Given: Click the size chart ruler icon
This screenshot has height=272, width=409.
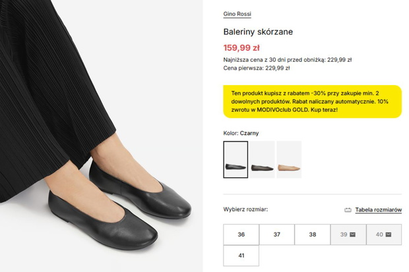Looking at the screenshot, I should coord(348,210).
